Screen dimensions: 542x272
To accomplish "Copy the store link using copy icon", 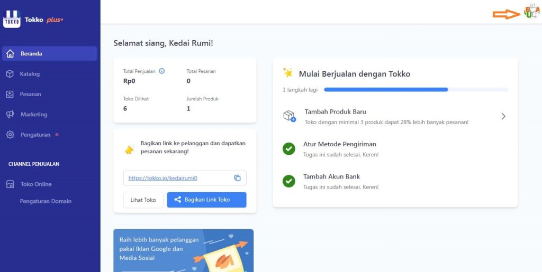I will [237, 178].
